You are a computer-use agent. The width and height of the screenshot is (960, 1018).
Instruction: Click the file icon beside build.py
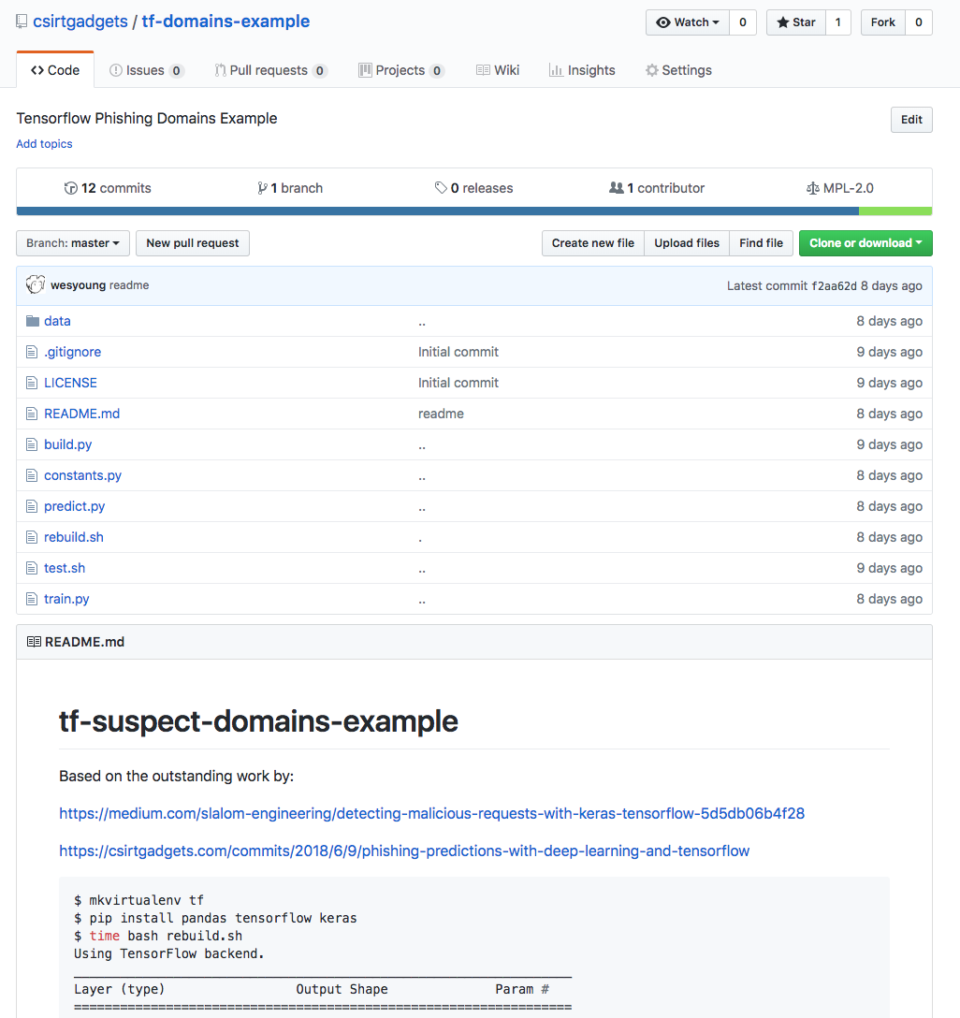(31, 444)
